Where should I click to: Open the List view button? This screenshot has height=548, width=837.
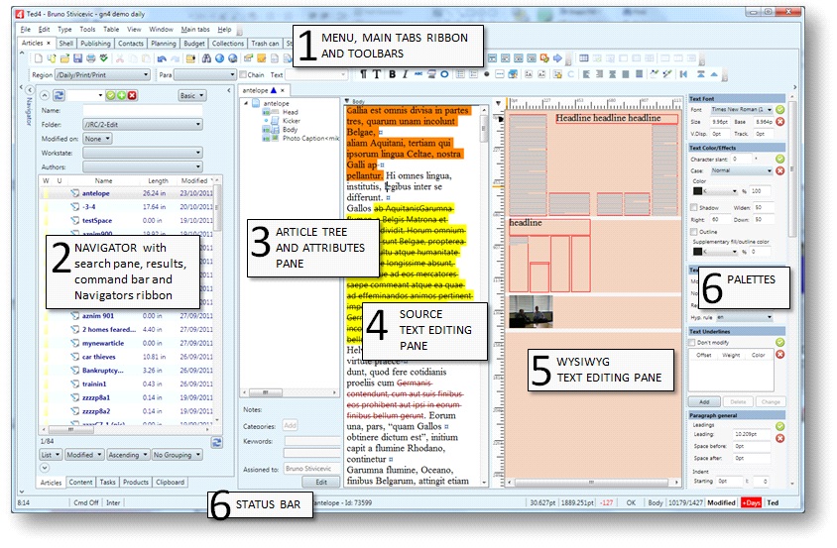(51, 455)
